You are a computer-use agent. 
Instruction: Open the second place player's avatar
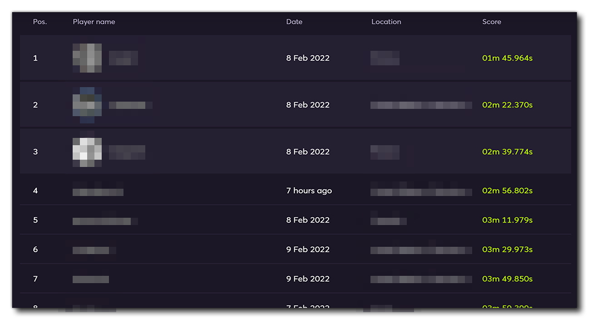(87, 105)
